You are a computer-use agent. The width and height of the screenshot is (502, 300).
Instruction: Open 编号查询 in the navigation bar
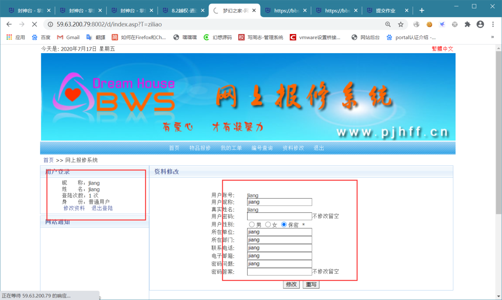point(262,148)
